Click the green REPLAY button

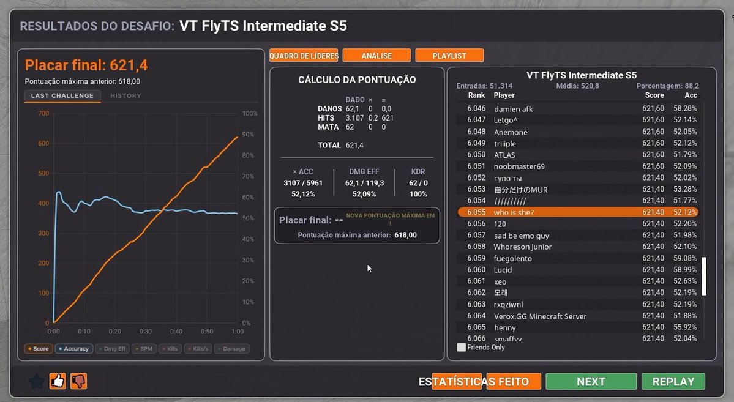click(673, 381)
